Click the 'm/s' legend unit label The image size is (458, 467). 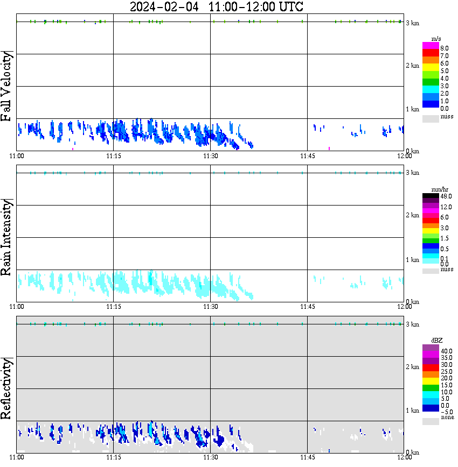[x=436, y=39]
